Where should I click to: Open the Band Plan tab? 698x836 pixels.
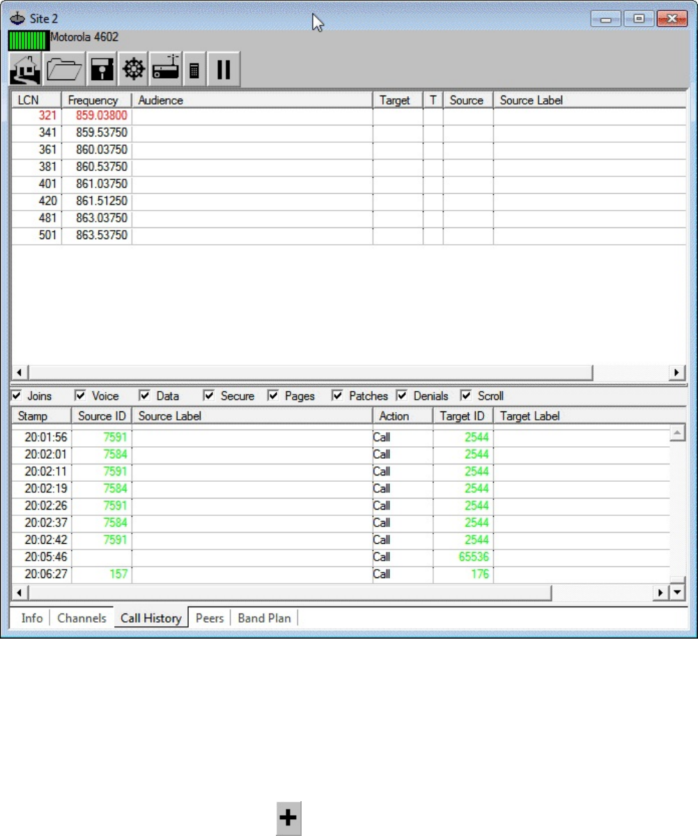click(264, 618)
